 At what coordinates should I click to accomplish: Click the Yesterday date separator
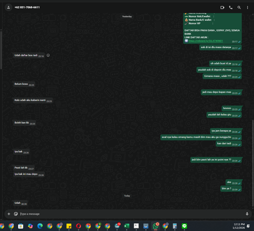[127, 16]
